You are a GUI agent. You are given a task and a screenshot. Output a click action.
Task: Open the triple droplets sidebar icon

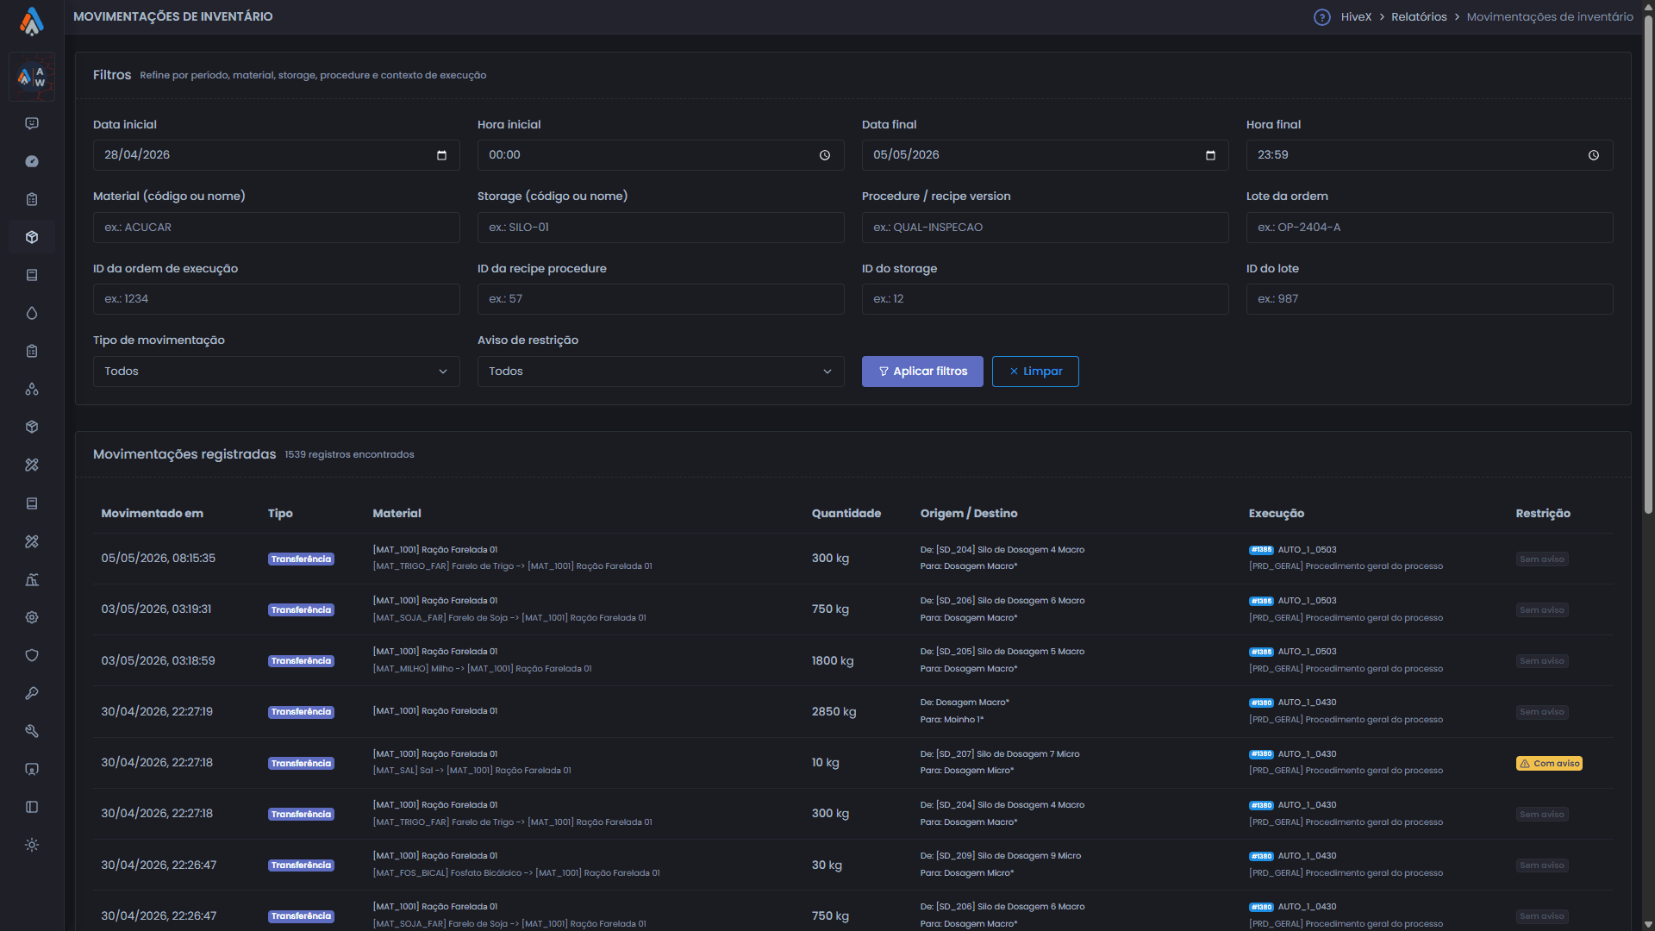(x=32, y=389)
